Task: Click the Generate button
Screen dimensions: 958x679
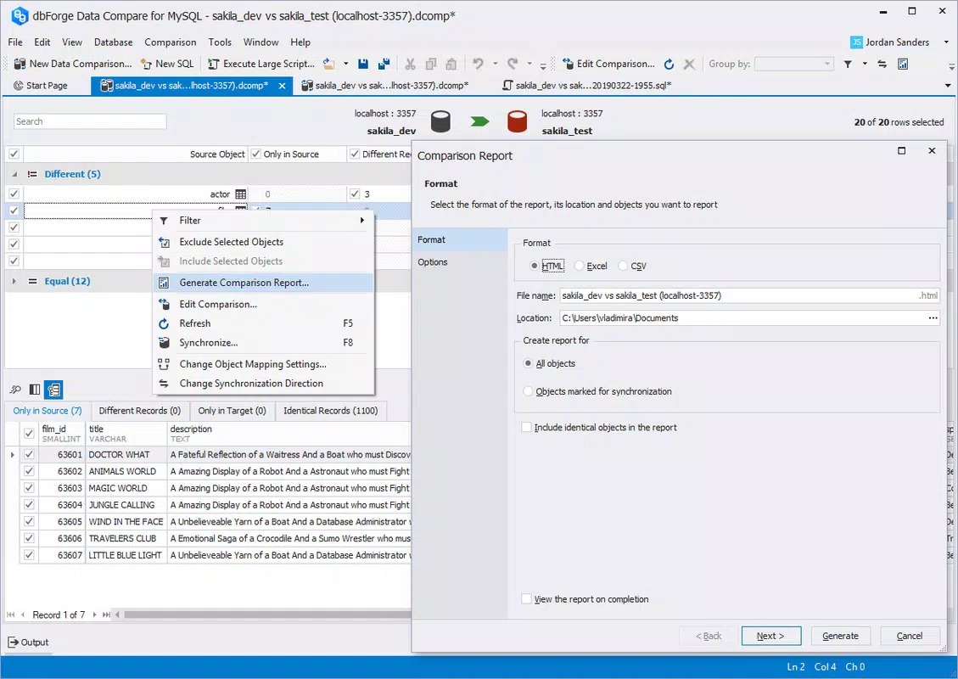Action: point(841,636)
